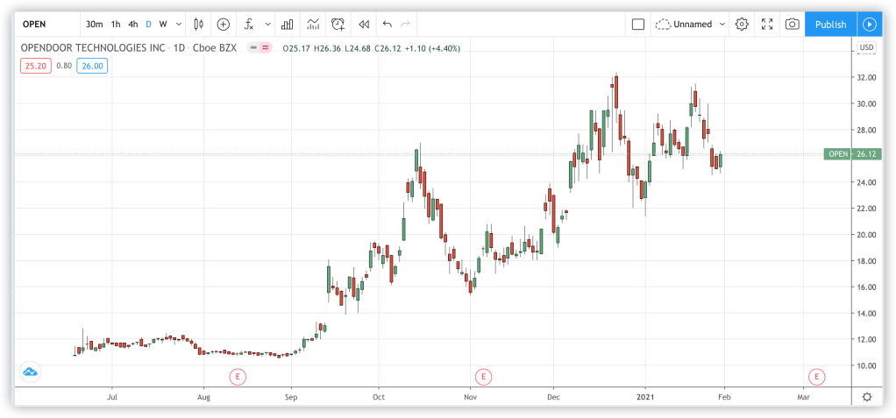The height and width of the screenshot is (418, 896).
Task: Enter fullscreen mode
Action: tap(767, 25)
